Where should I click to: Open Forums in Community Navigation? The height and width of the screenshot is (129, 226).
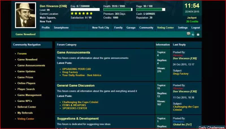[x=22, y=54]
